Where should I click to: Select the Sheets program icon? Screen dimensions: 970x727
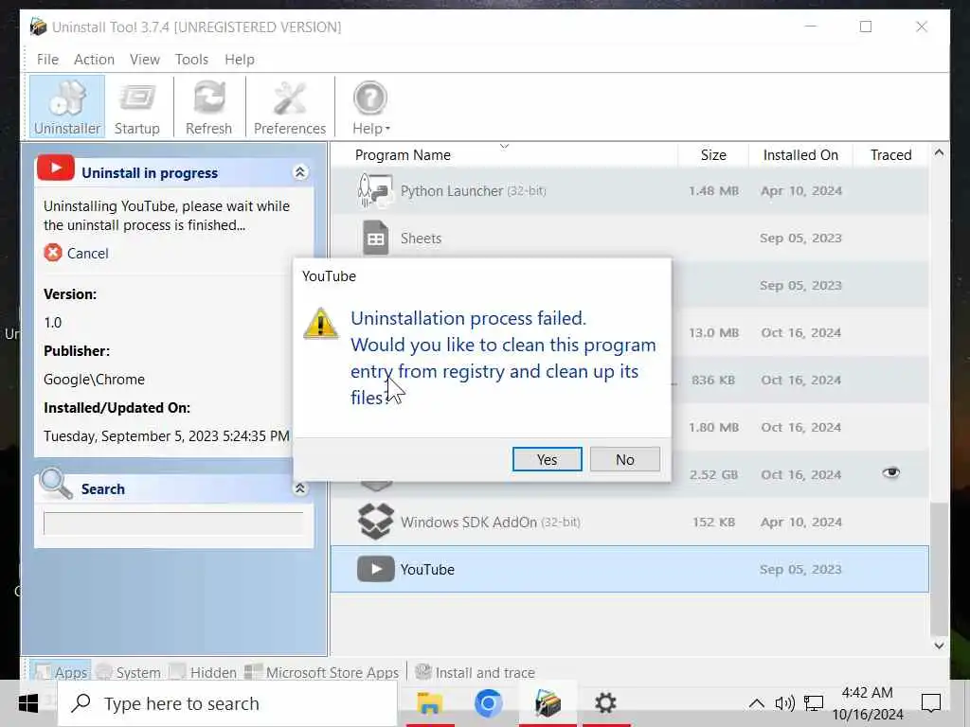point(375,238)
